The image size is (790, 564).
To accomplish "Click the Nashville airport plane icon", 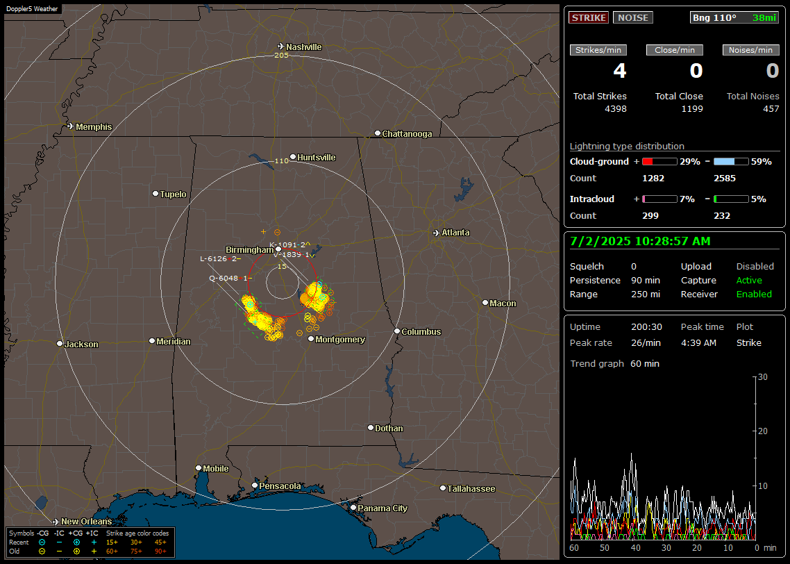I will point(281,47).
